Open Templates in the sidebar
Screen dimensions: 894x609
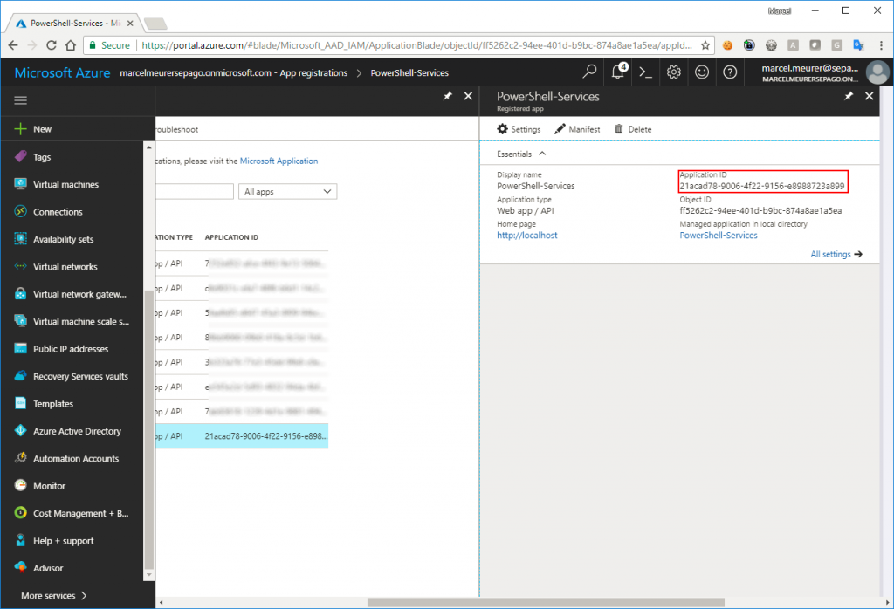coord(53,403)
